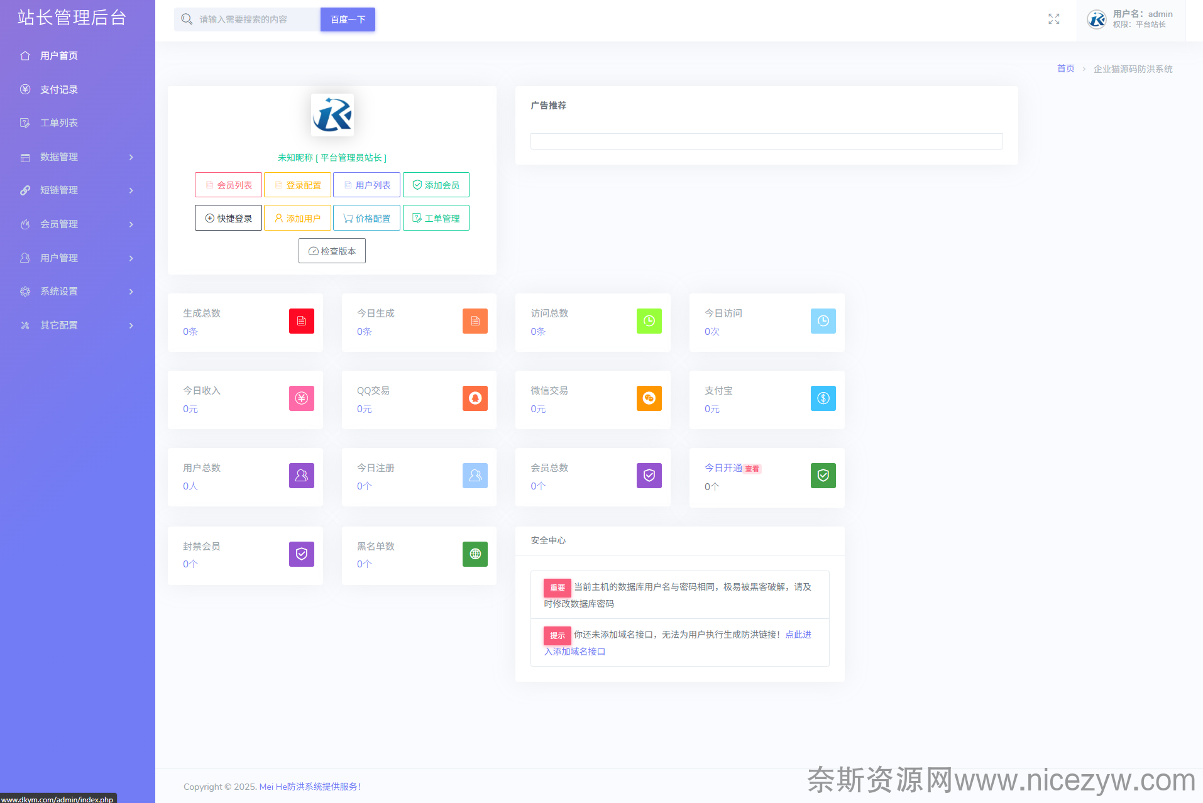Click the orange WeChat icon for 微信交易
Screen dimensions: 1203x803
point(649,398)
